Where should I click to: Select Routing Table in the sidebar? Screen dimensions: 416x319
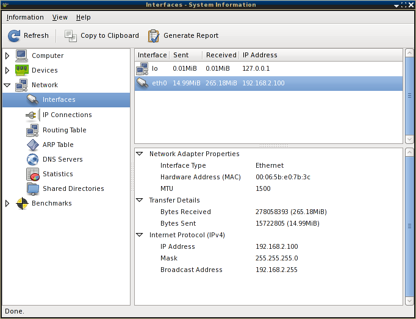click(x=65, y=130)
